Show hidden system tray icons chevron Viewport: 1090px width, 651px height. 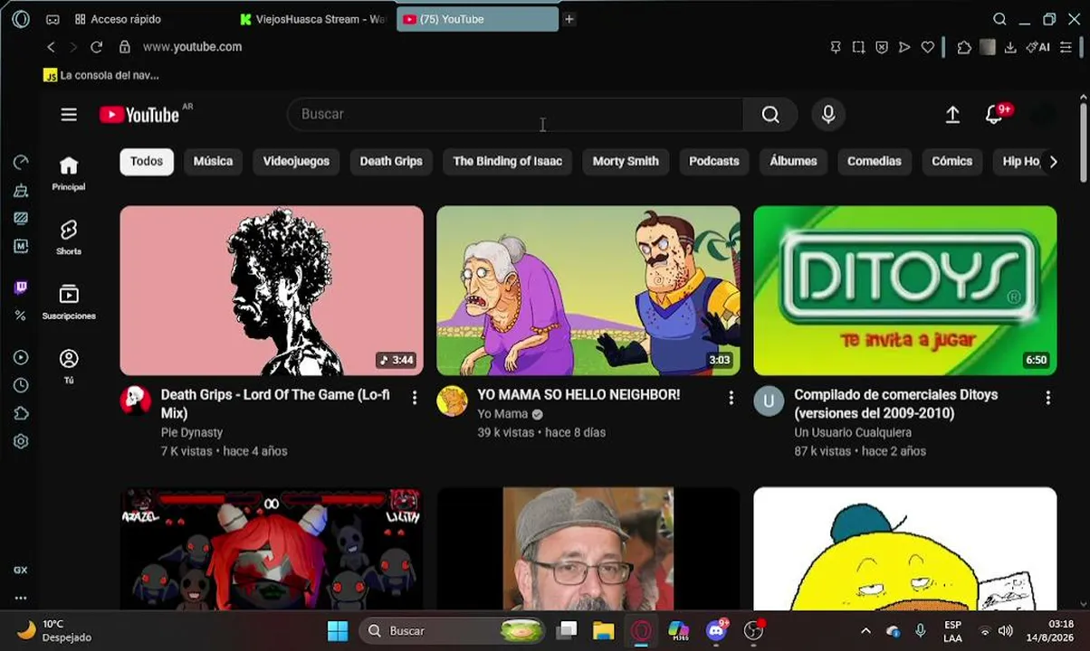pyautogui.click(x=865, y=631)
